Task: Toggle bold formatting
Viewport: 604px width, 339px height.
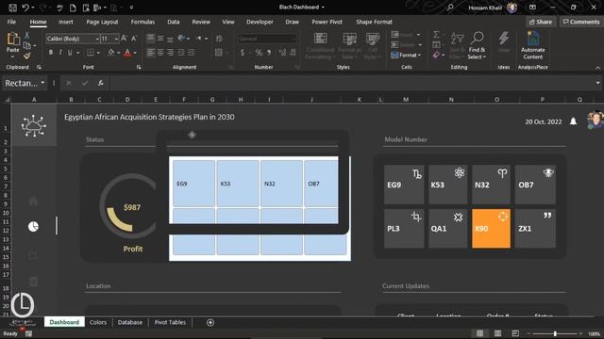Action: (50, 53)
